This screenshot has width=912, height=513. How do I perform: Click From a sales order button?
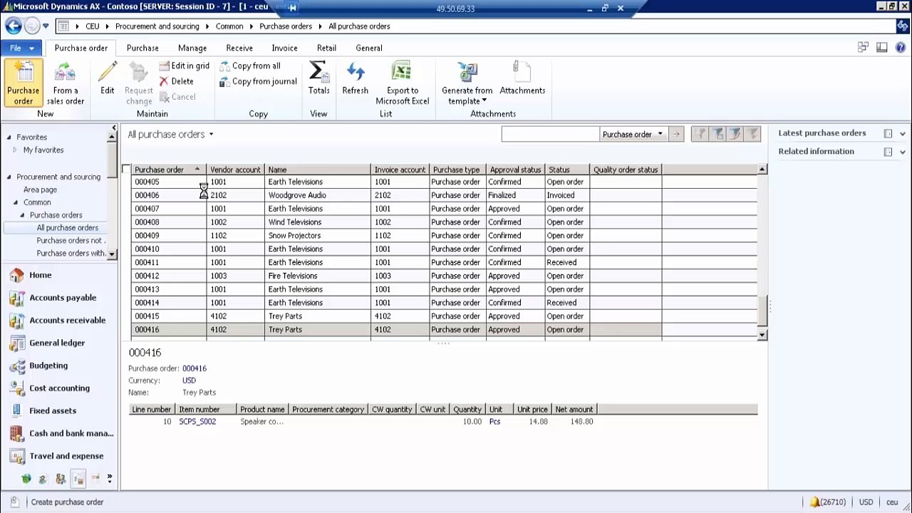tap(66, 83)
